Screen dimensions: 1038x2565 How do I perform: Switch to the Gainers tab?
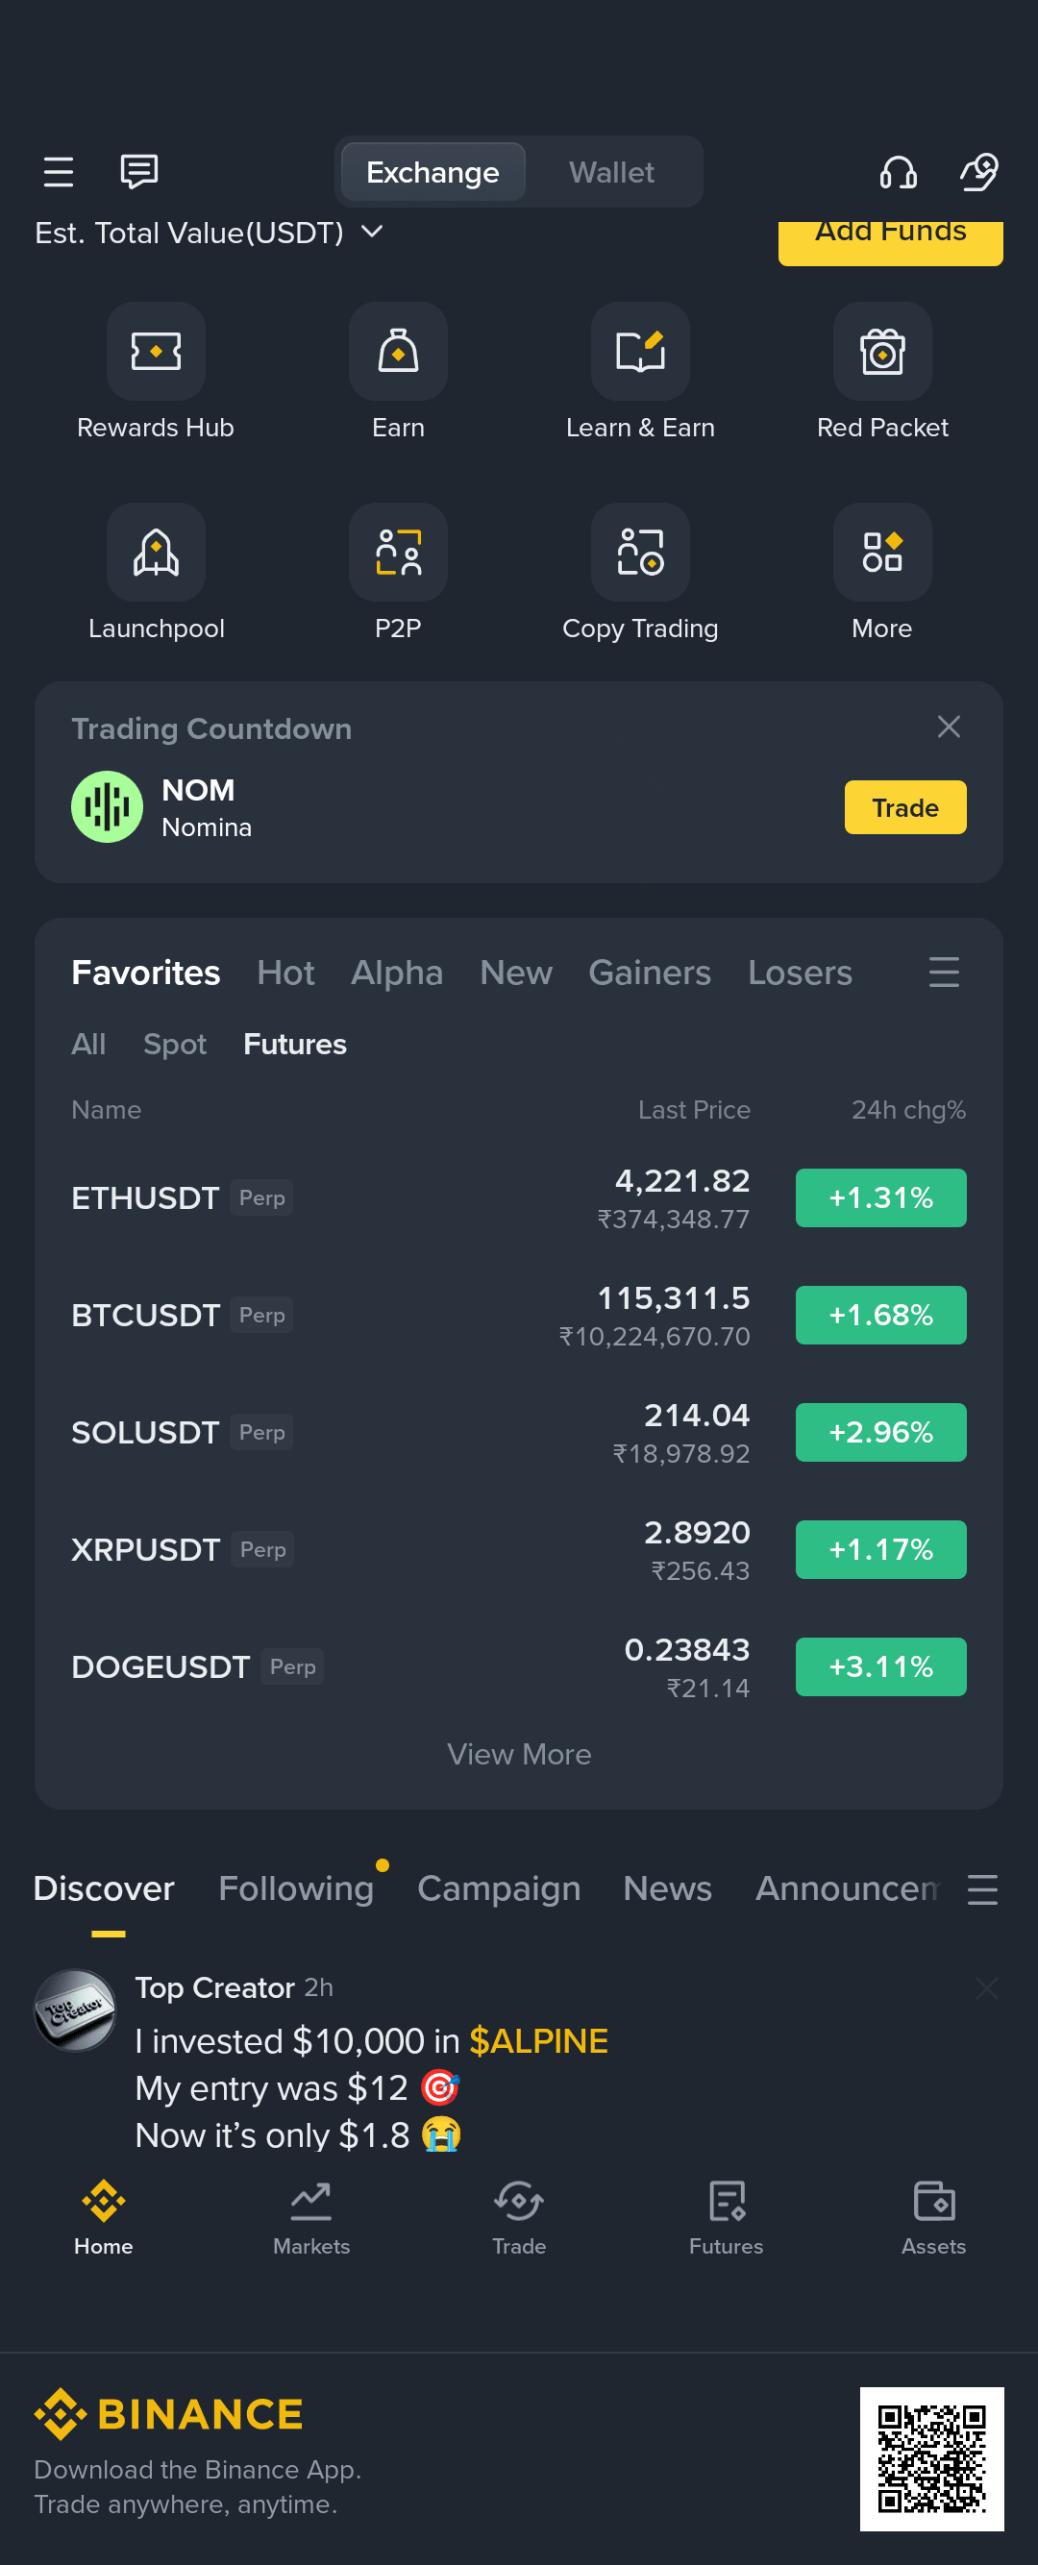point(650,973)
